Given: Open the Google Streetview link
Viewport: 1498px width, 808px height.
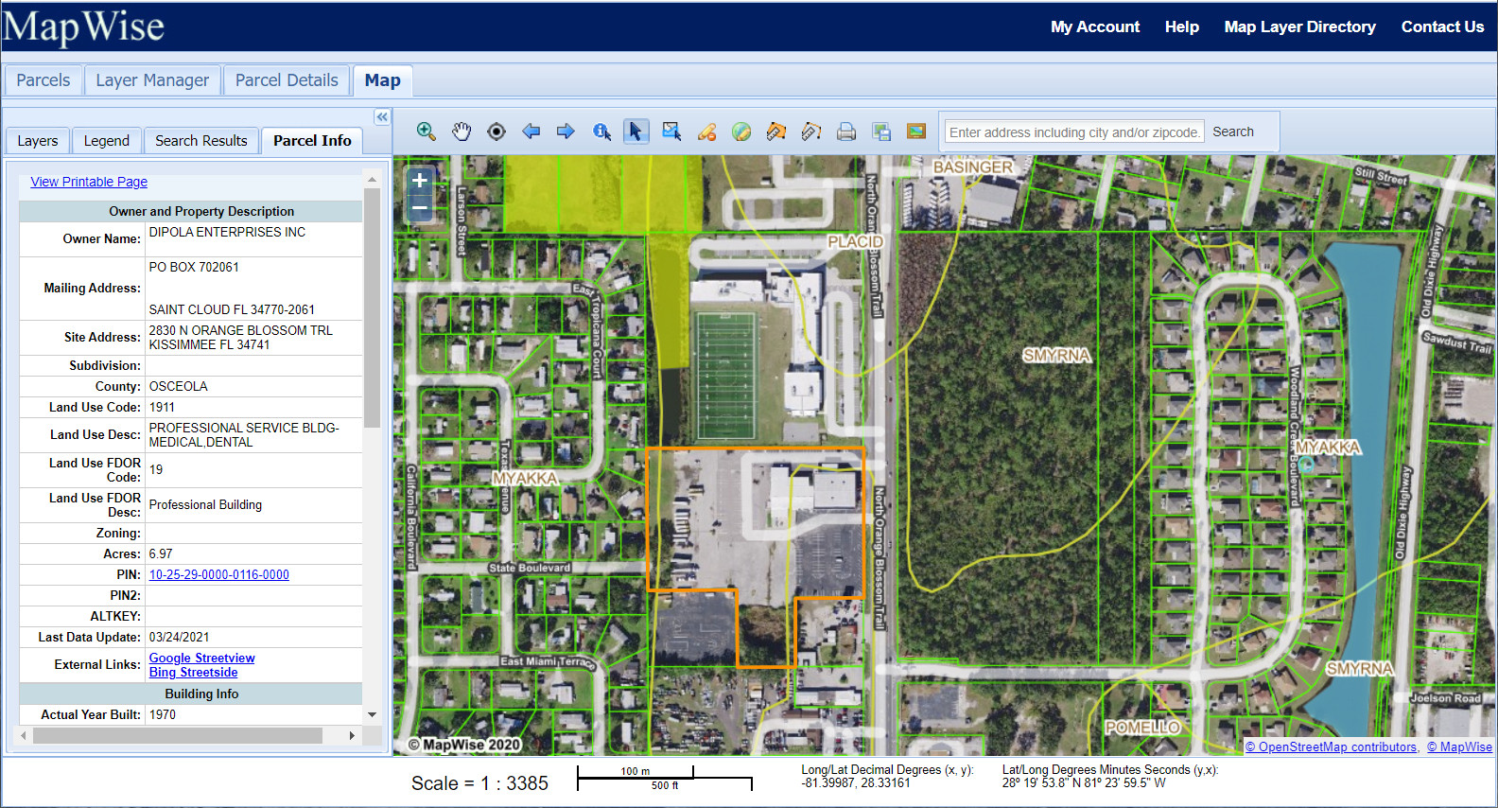Looking at the screenshot, I should point(201,658).
